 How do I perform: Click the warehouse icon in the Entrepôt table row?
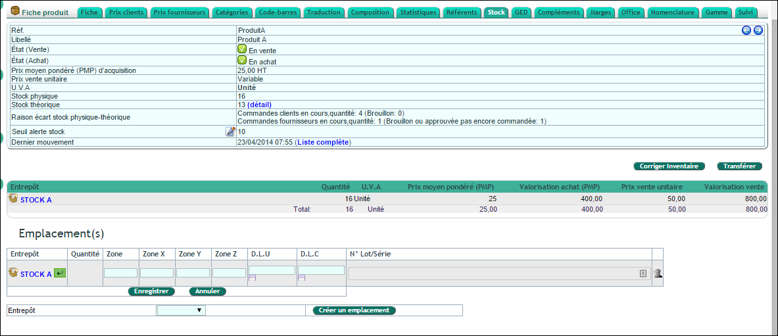pos(13,199)
